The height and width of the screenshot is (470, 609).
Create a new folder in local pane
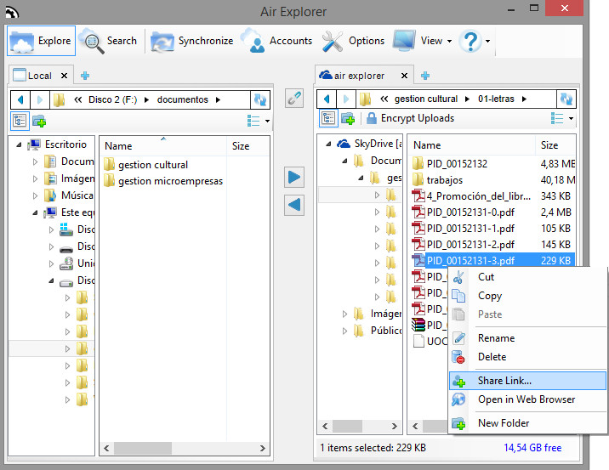coord(39,121)
